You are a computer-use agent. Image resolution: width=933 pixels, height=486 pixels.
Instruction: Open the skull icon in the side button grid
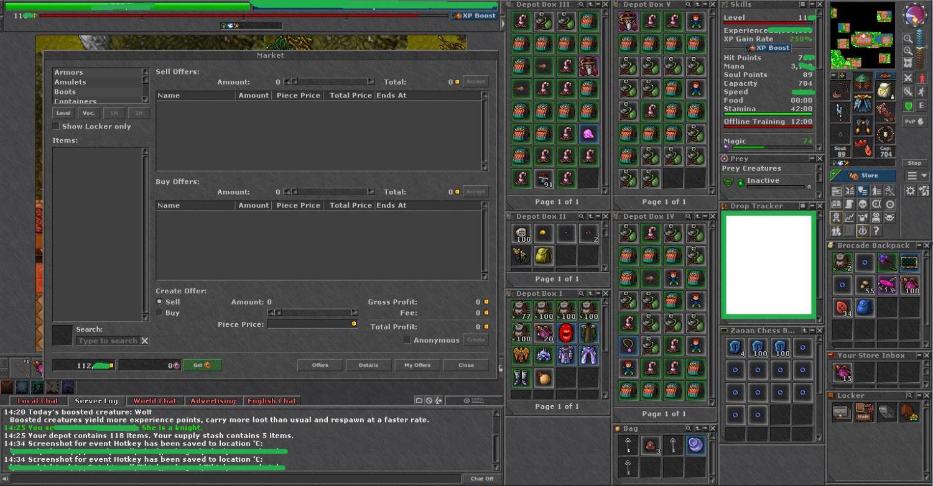(x=863, y=204)
